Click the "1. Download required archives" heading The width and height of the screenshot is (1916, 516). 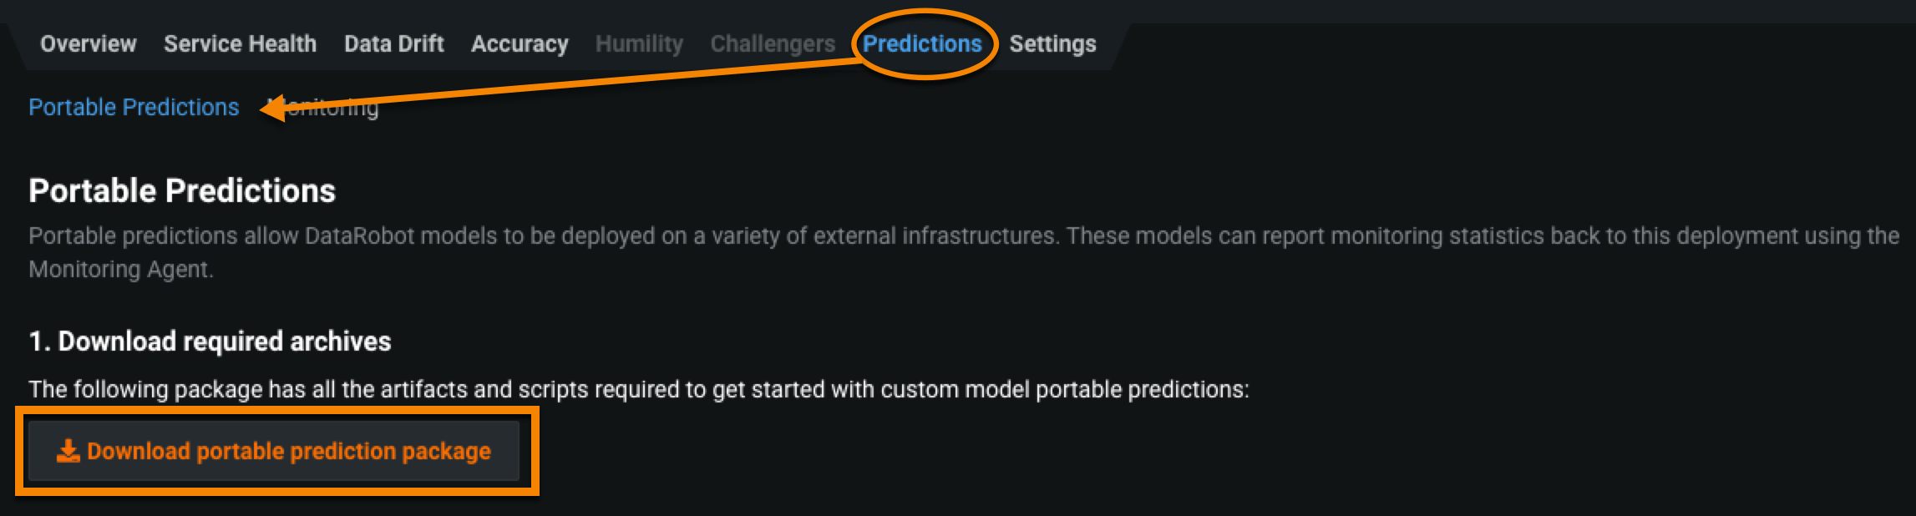coord(210,341)
